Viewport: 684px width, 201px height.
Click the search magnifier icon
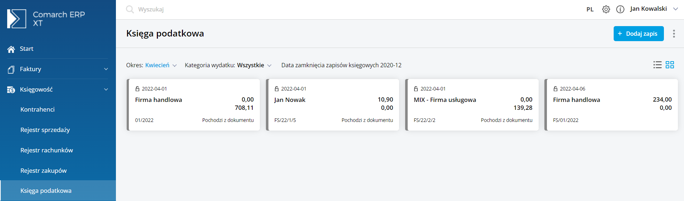(130, 9)
